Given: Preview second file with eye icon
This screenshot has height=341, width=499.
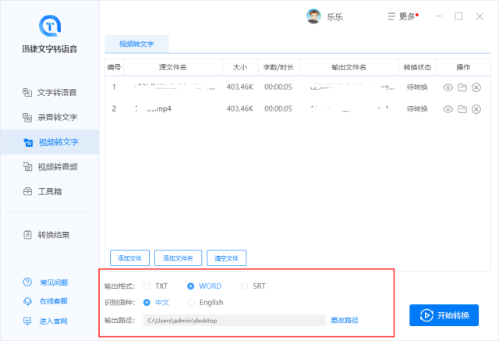Looking at the screenshot, I should (448, 108).
